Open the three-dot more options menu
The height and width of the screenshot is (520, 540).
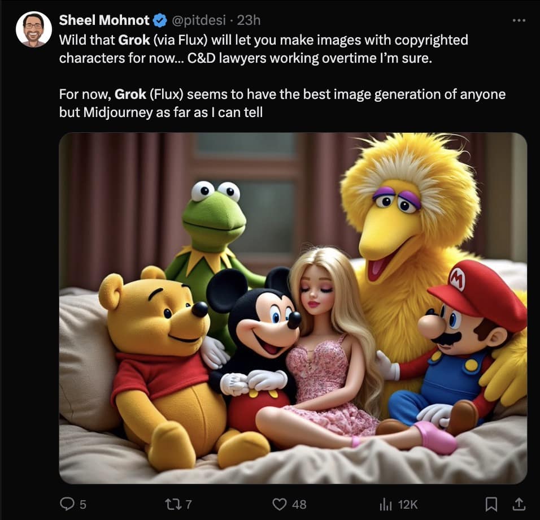tap(519, 21)
